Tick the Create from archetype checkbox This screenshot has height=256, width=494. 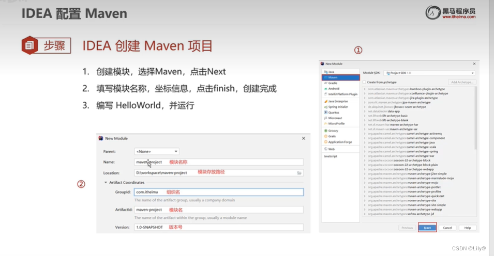coord(365,82)
